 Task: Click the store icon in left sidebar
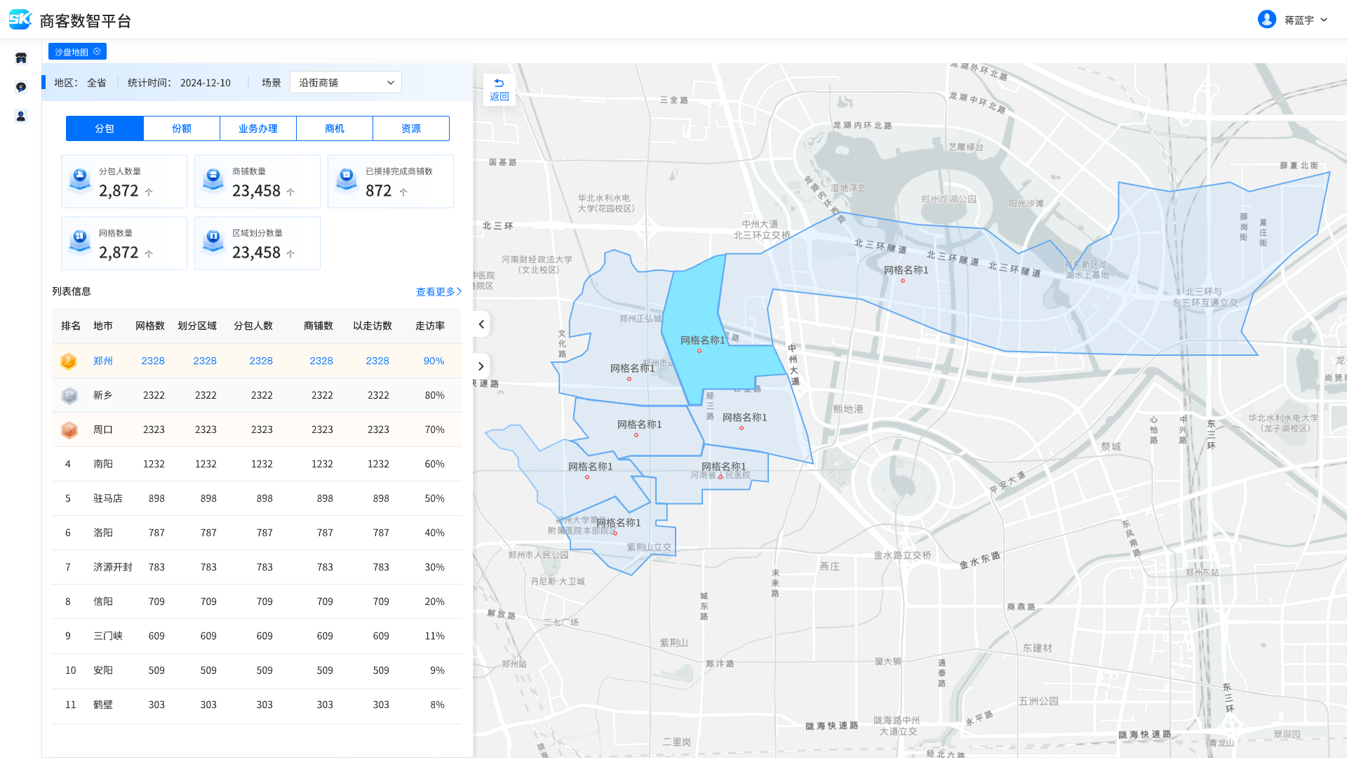[21, 58]
